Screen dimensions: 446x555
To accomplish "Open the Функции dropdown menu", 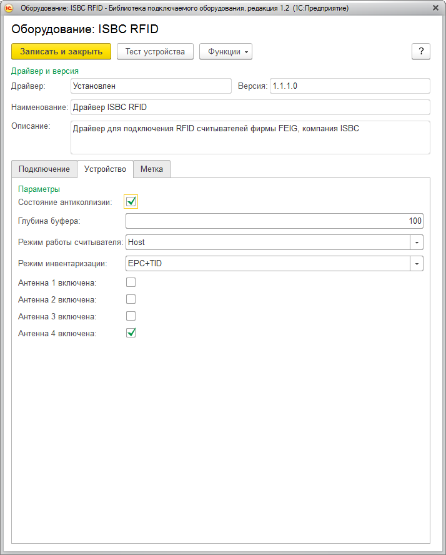I will 225,52.
